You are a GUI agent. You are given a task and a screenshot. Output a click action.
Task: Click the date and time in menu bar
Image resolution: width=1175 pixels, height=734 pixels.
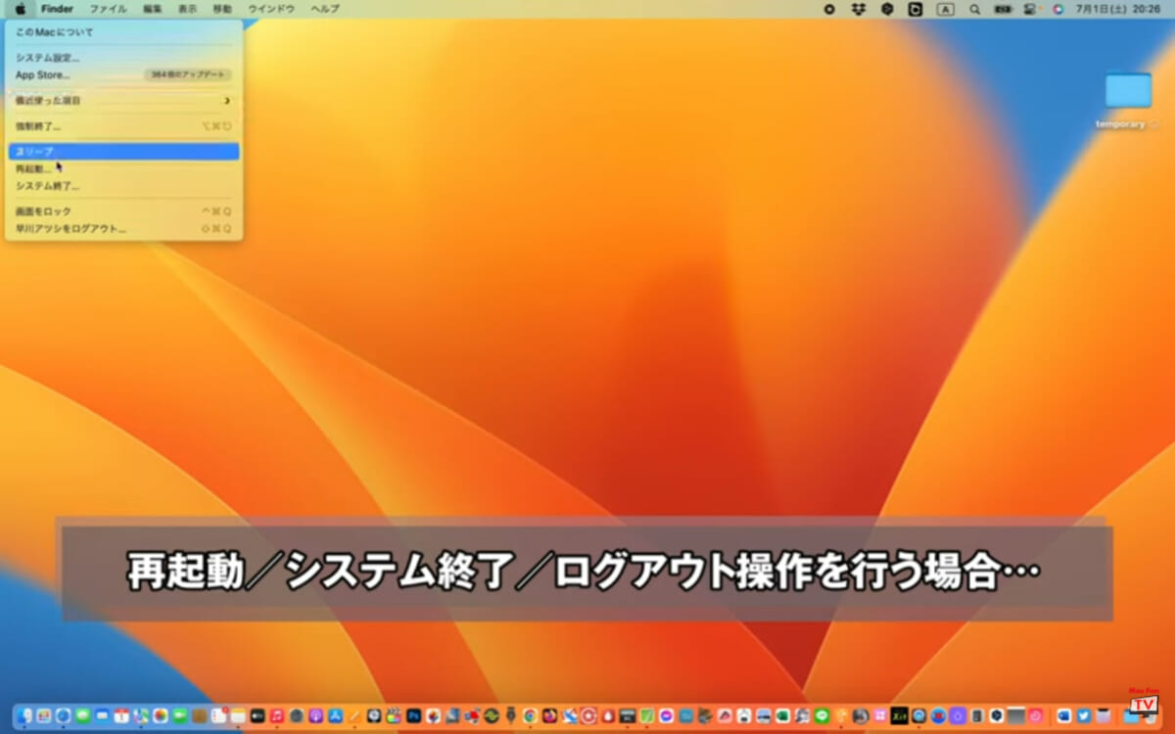click(1116, 9)
